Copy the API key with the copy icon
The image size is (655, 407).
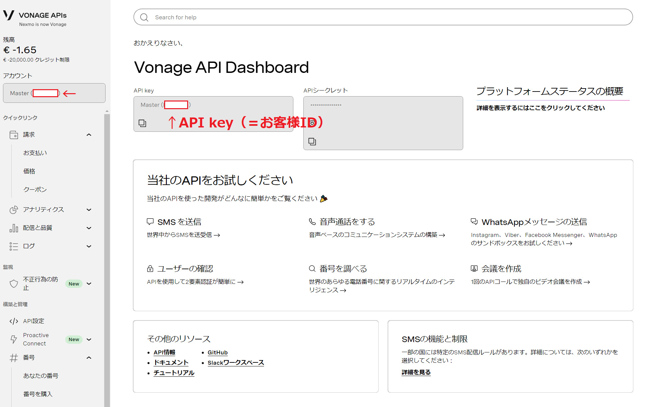(142, 123)
